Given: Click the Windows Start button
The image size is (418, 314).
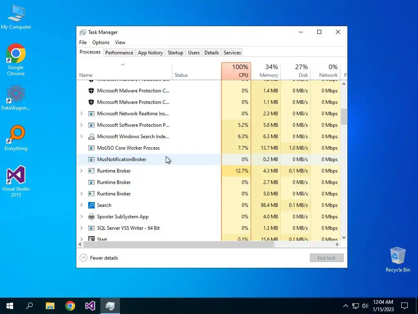Looking at the screenshot, I should [10, 306].
